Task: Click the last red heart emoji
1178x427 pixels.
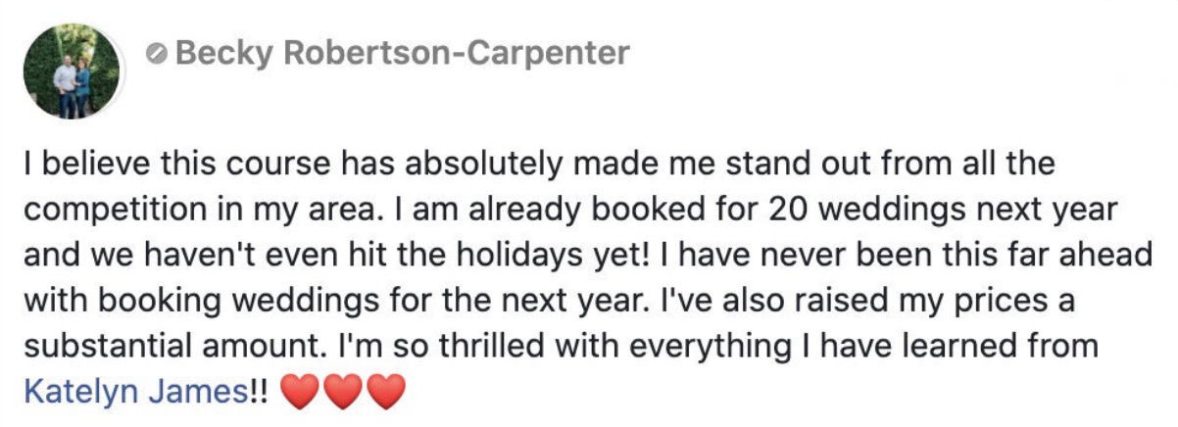Action: pyautogui.click(x=385, y=393)
